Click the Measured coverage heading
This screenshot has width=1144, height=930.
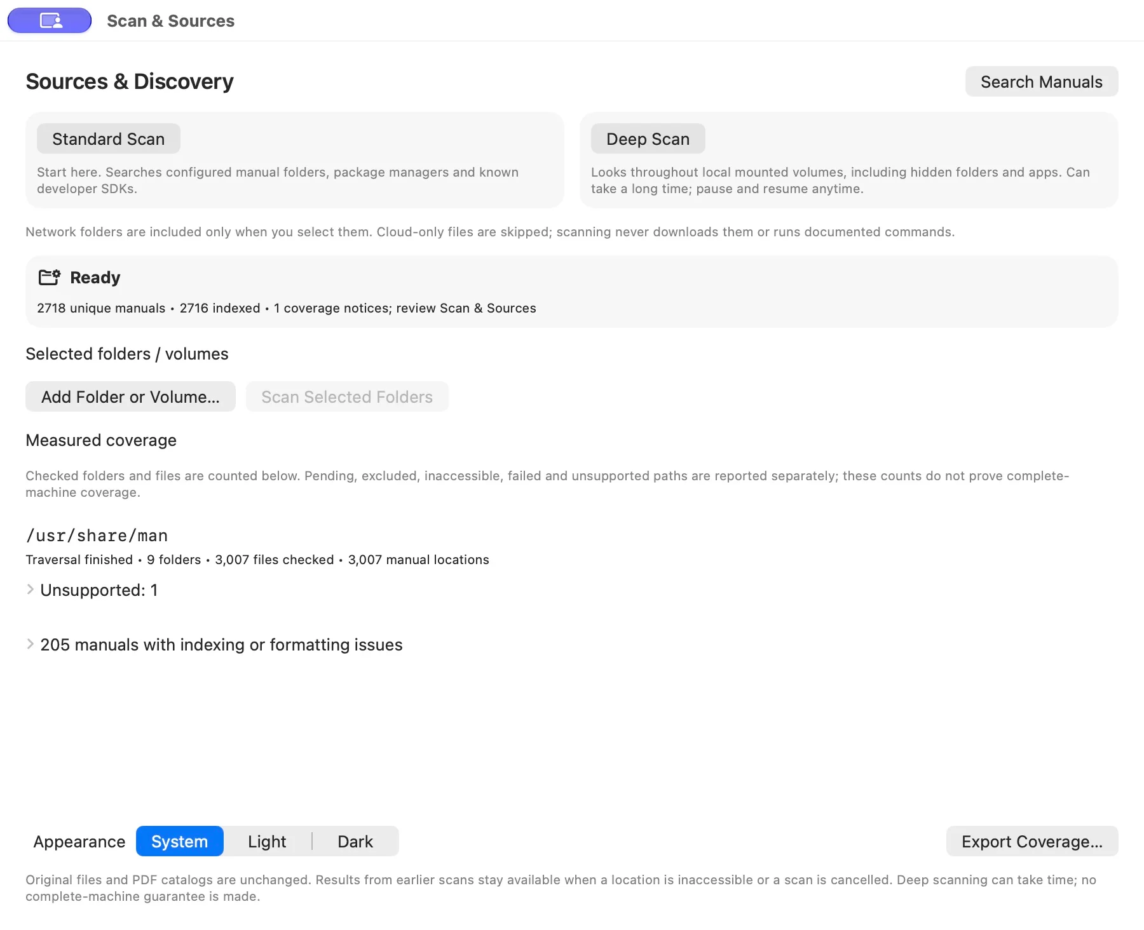pos(101,440)
